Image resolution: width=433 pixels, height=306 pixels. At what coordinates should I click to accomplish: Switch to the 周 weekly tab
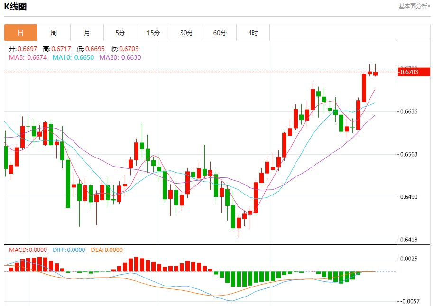point(54,33)
